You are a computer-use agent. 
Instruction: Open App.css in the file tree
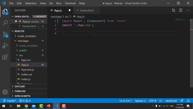click(x=26, y=60)
